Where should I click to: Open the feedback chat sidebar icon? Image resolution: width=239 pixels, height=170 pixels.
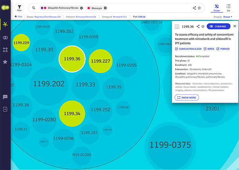pyautogui.click(x=5, y=97)
